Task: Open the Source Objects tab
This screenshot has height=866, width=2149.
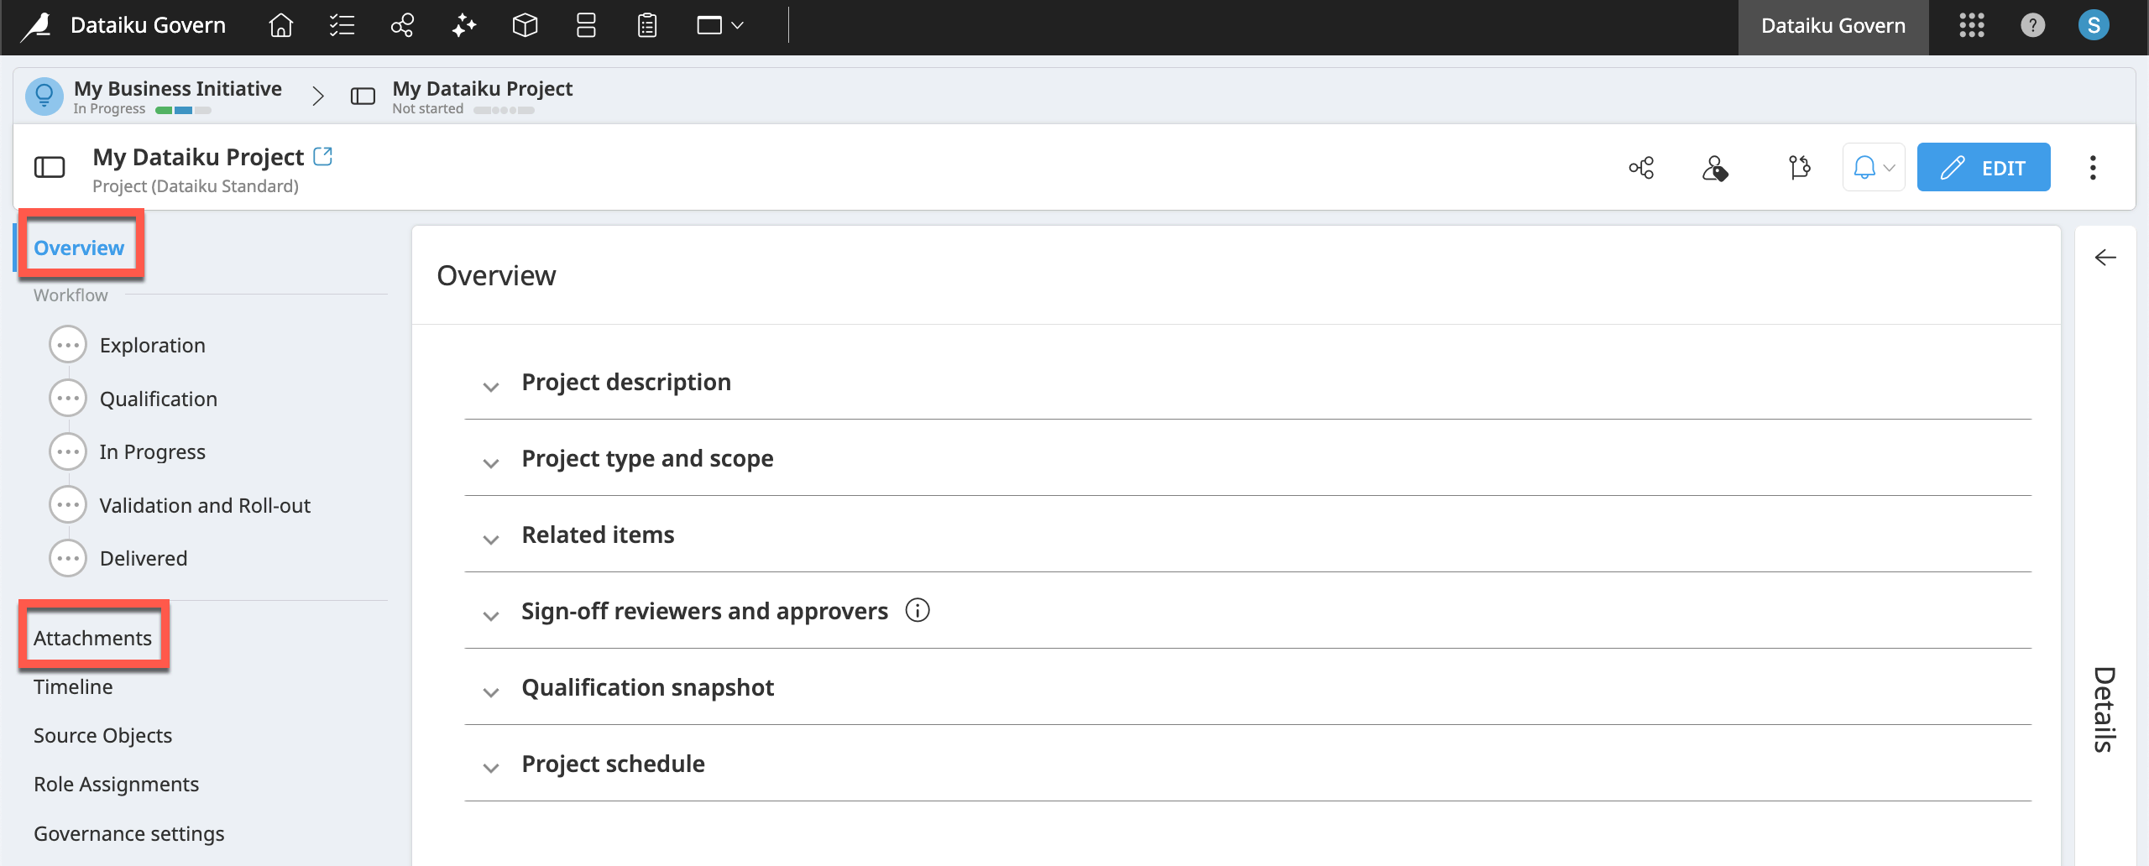Action: [x=102, y=735]
